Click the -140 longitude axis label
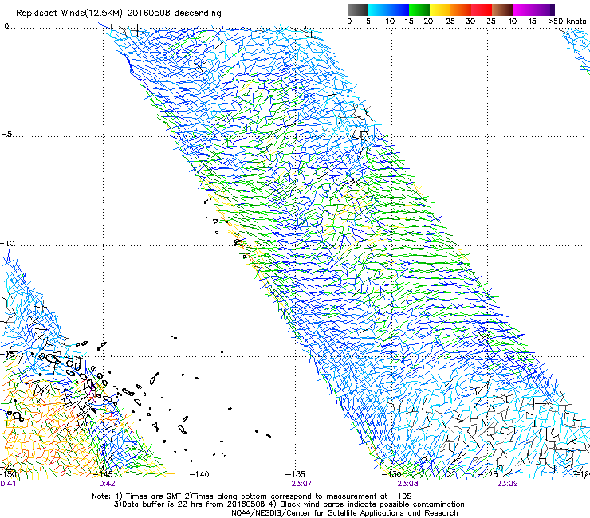 pyautogui.click(x=199, y=474)
